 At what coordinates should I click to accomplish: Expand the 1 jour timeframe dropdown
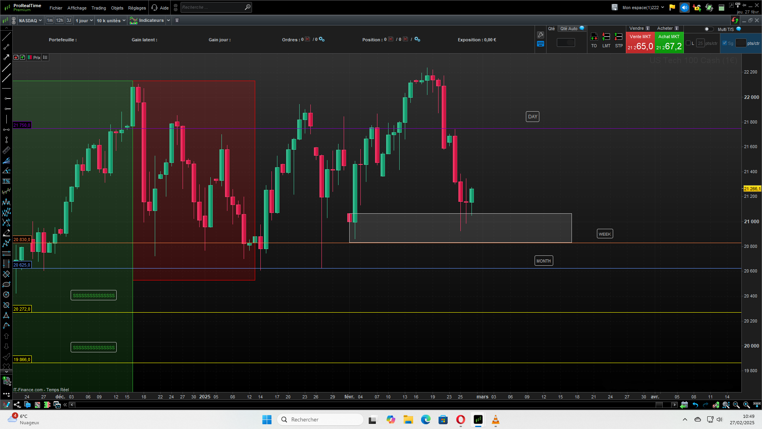pyautogui.click(x=84, y=20)
